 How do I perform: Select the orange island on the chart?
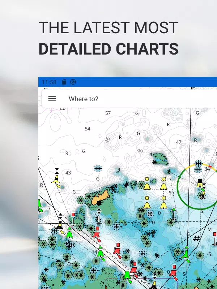100,197
